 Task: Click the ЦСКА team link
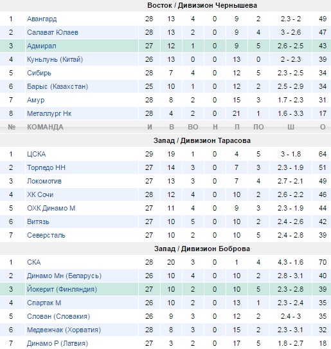37,154
